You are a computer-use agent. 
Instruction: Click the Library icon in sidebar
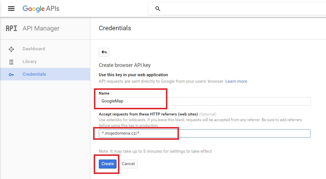pyautogui.click(x=11, y=62)
